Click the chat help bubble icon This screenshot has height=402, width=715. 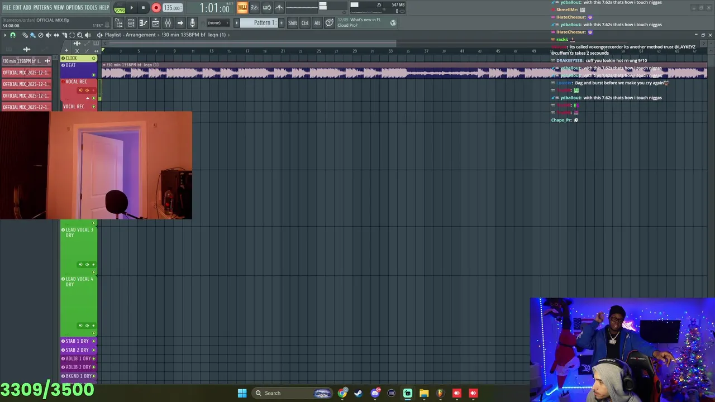330,23
